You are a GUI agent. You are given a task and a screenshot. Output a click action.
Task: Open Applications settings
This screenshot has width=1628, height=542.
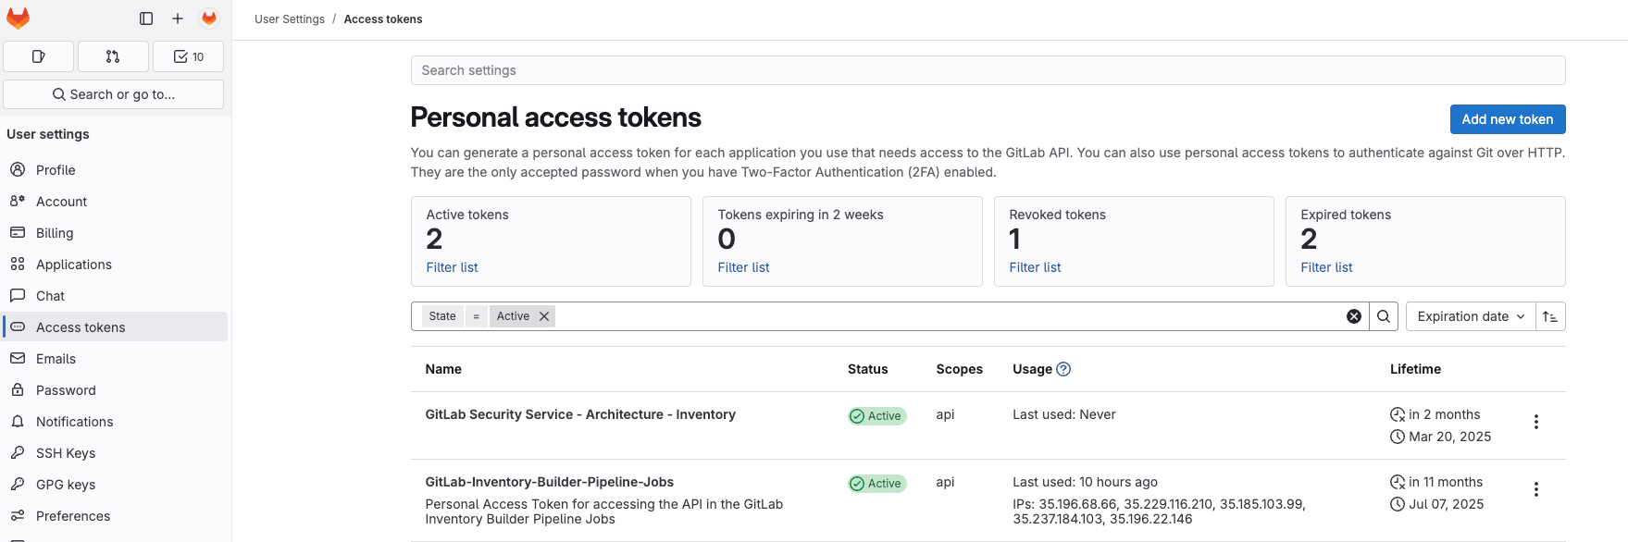click(115, 265)
